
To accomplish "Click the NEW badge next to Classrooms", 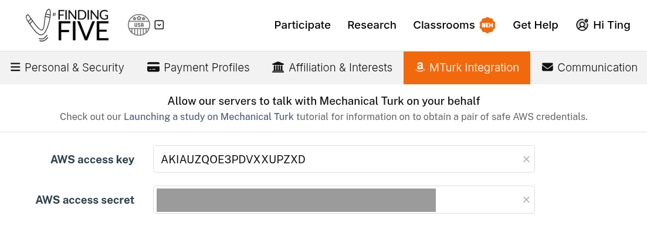I will (x=487, y=25).
